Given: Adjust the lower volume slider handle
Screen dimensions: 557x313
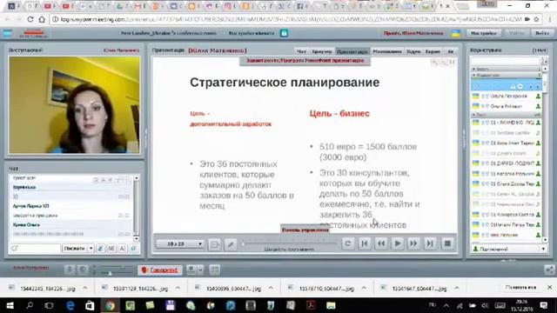Looking at the screenshot, I should click(x=110, y=273).
